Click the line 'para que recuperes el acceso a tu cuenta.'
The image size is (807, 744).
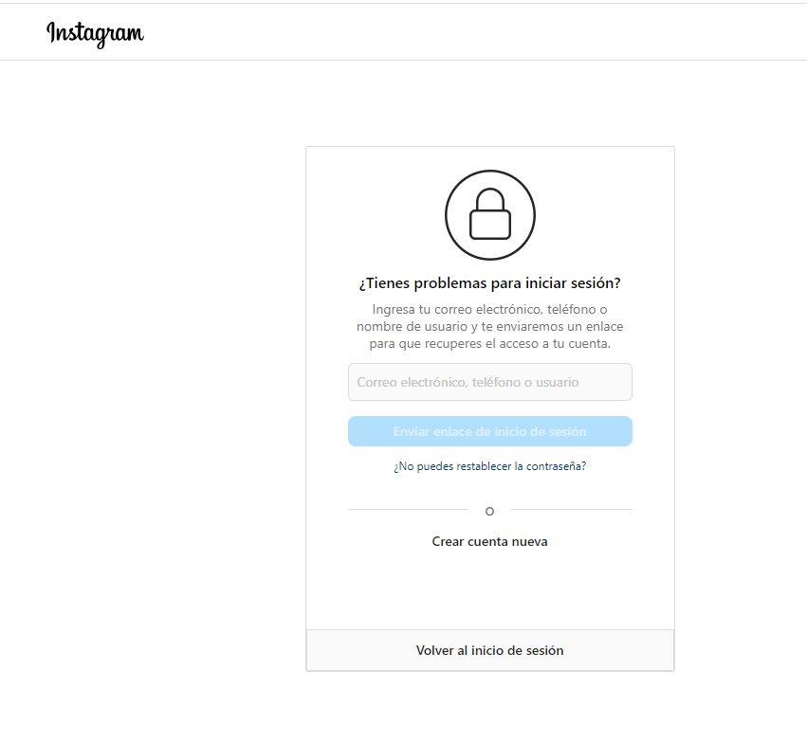click(489, 344)
